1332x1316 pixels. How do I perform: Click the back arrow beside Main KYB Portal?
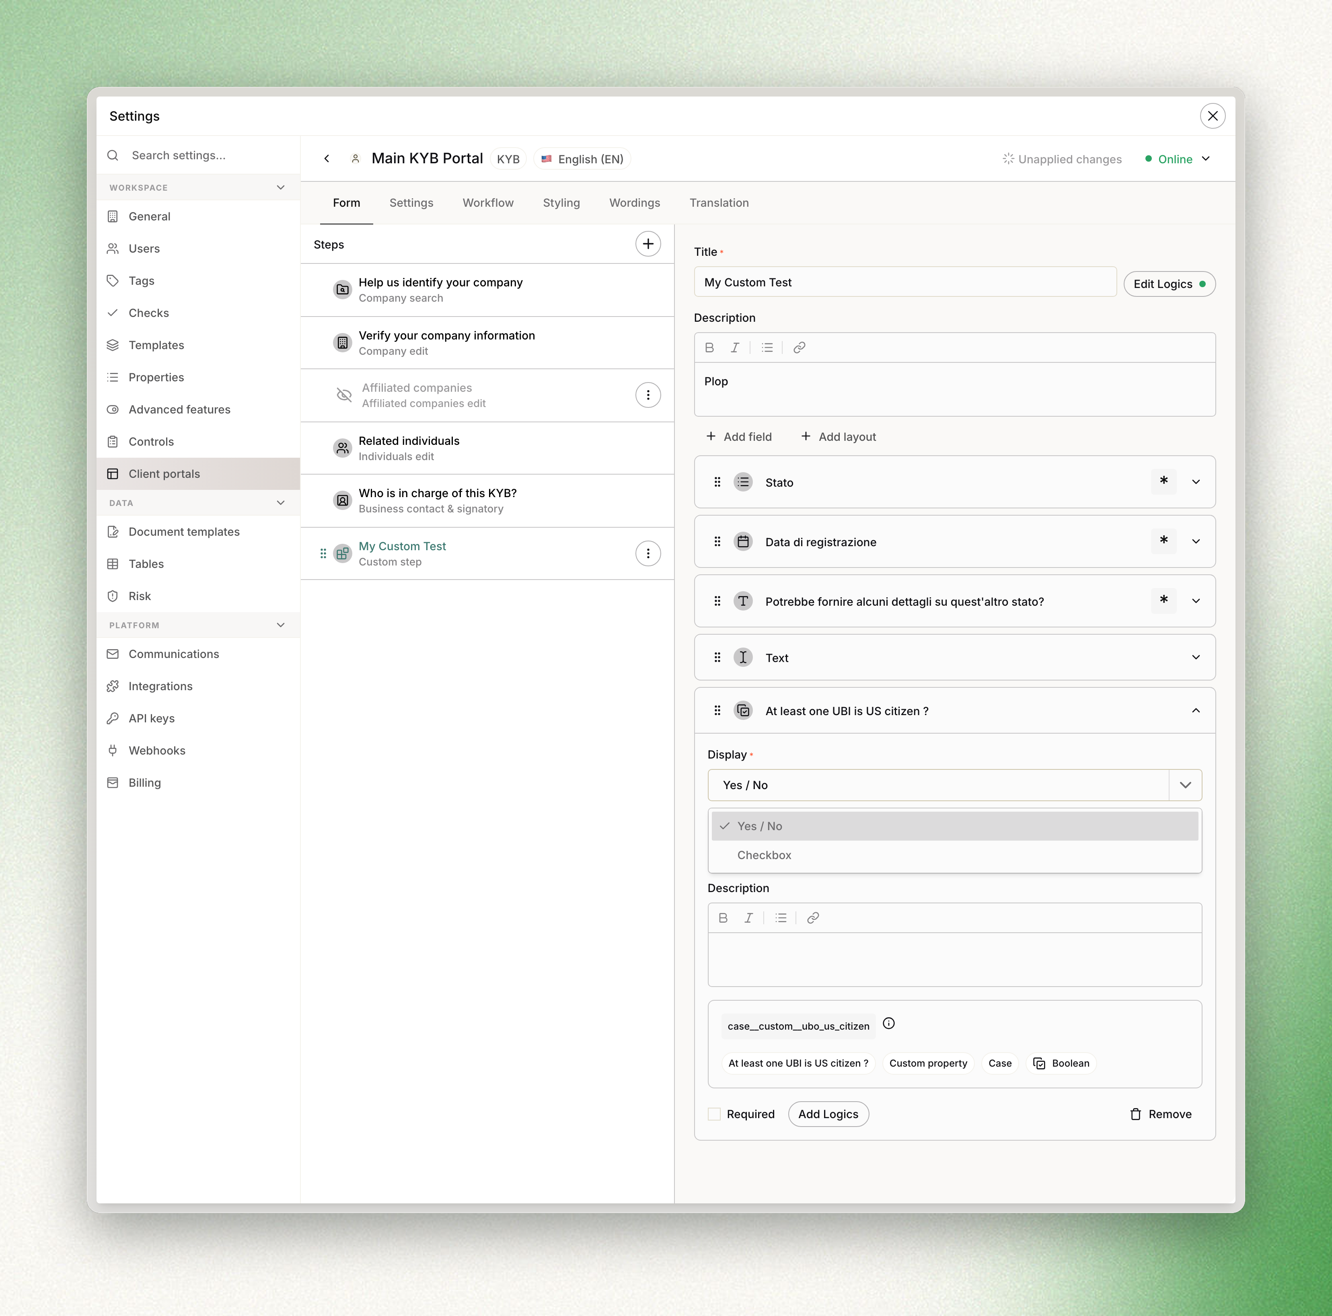[x=327, y=158]
